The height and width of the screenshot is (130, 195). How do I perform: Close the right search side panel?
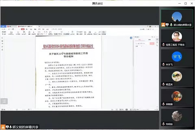[154, 37]
